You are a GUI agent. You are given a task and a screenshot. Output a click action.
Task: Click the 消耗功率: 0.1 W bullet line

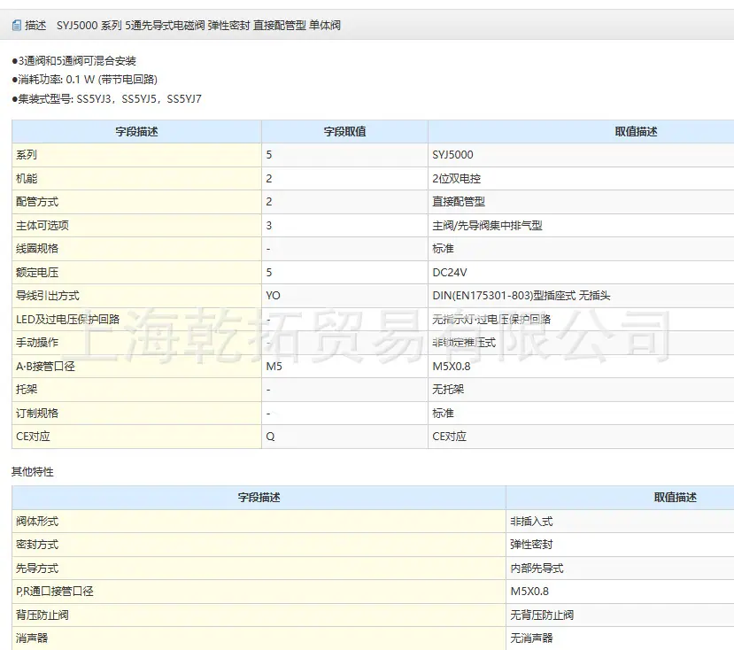(x=85, y=80)
